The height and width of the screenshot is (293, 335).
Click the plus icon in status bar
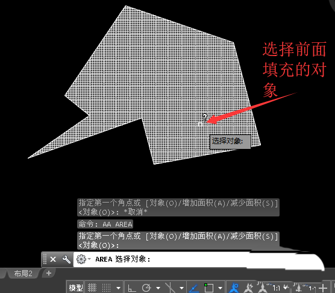[323, 288]
